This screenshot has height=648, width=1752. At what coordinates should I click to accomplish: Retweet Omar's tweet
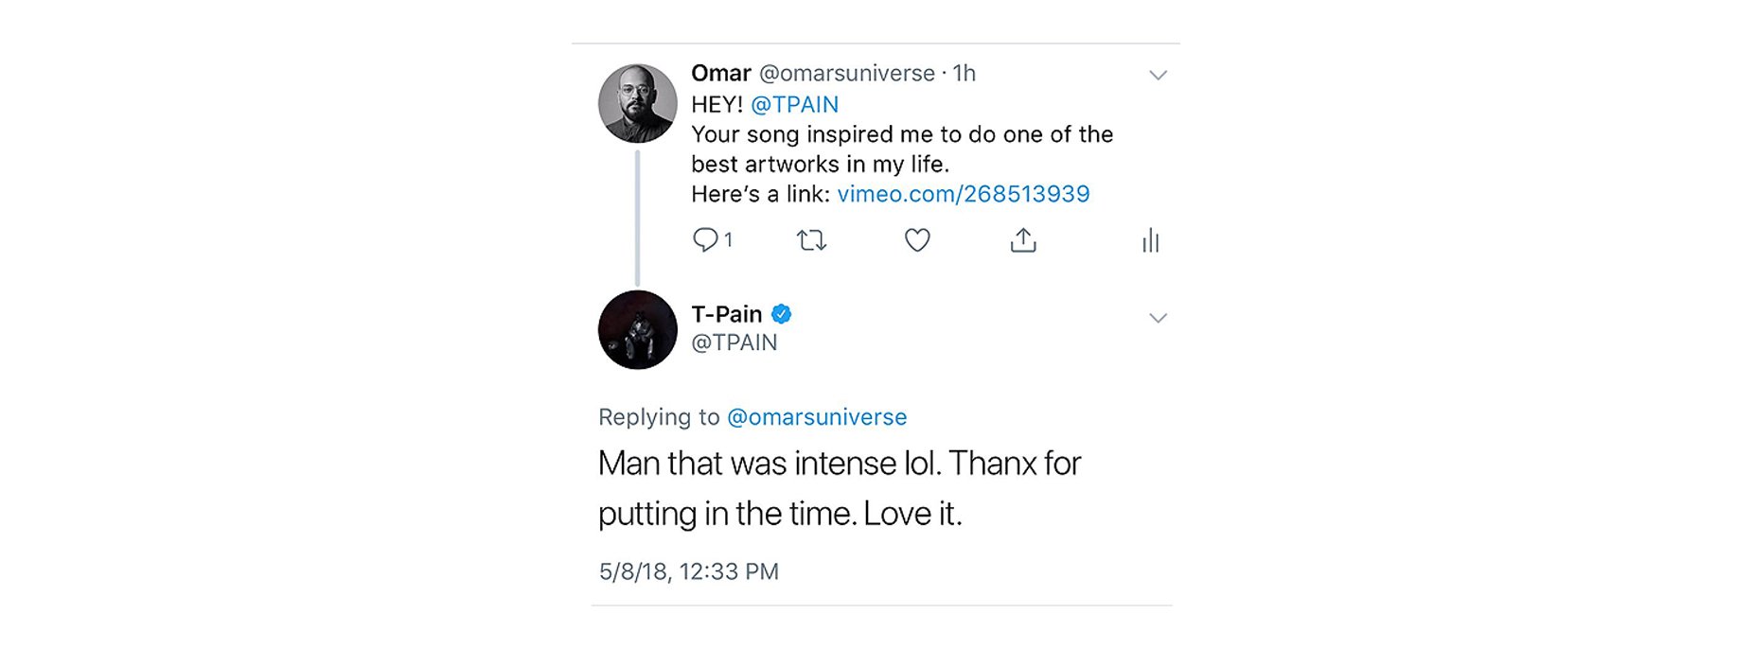tap(811, 241)
